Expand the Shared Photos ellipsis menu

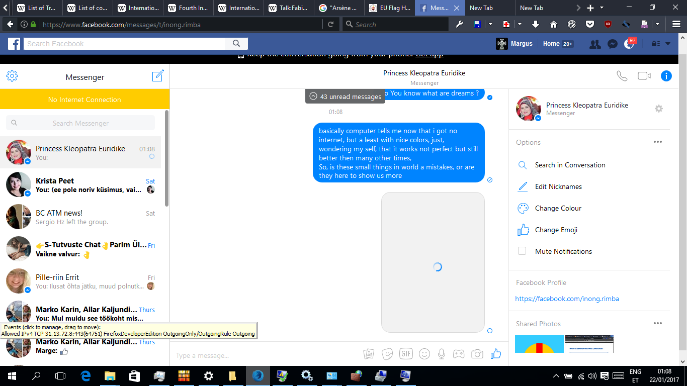(x=657, y=323)
